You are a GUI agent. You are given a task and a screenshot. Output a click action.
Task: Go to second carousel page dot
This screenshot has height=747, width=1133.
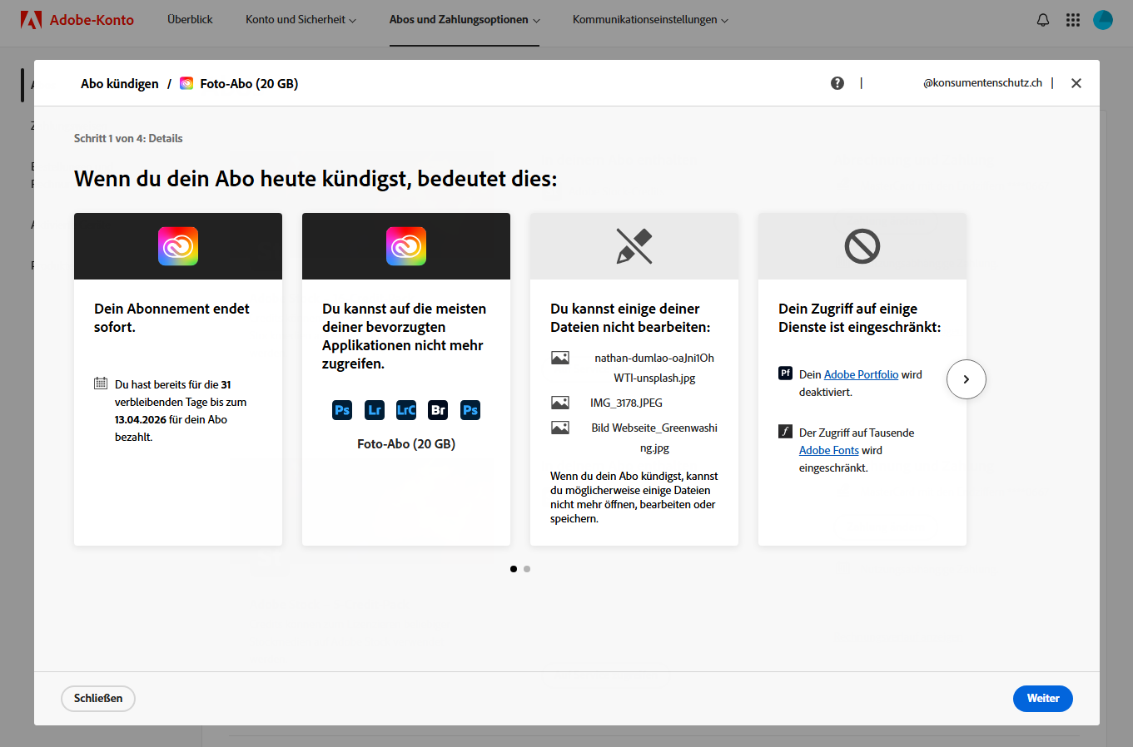(527, 569)
